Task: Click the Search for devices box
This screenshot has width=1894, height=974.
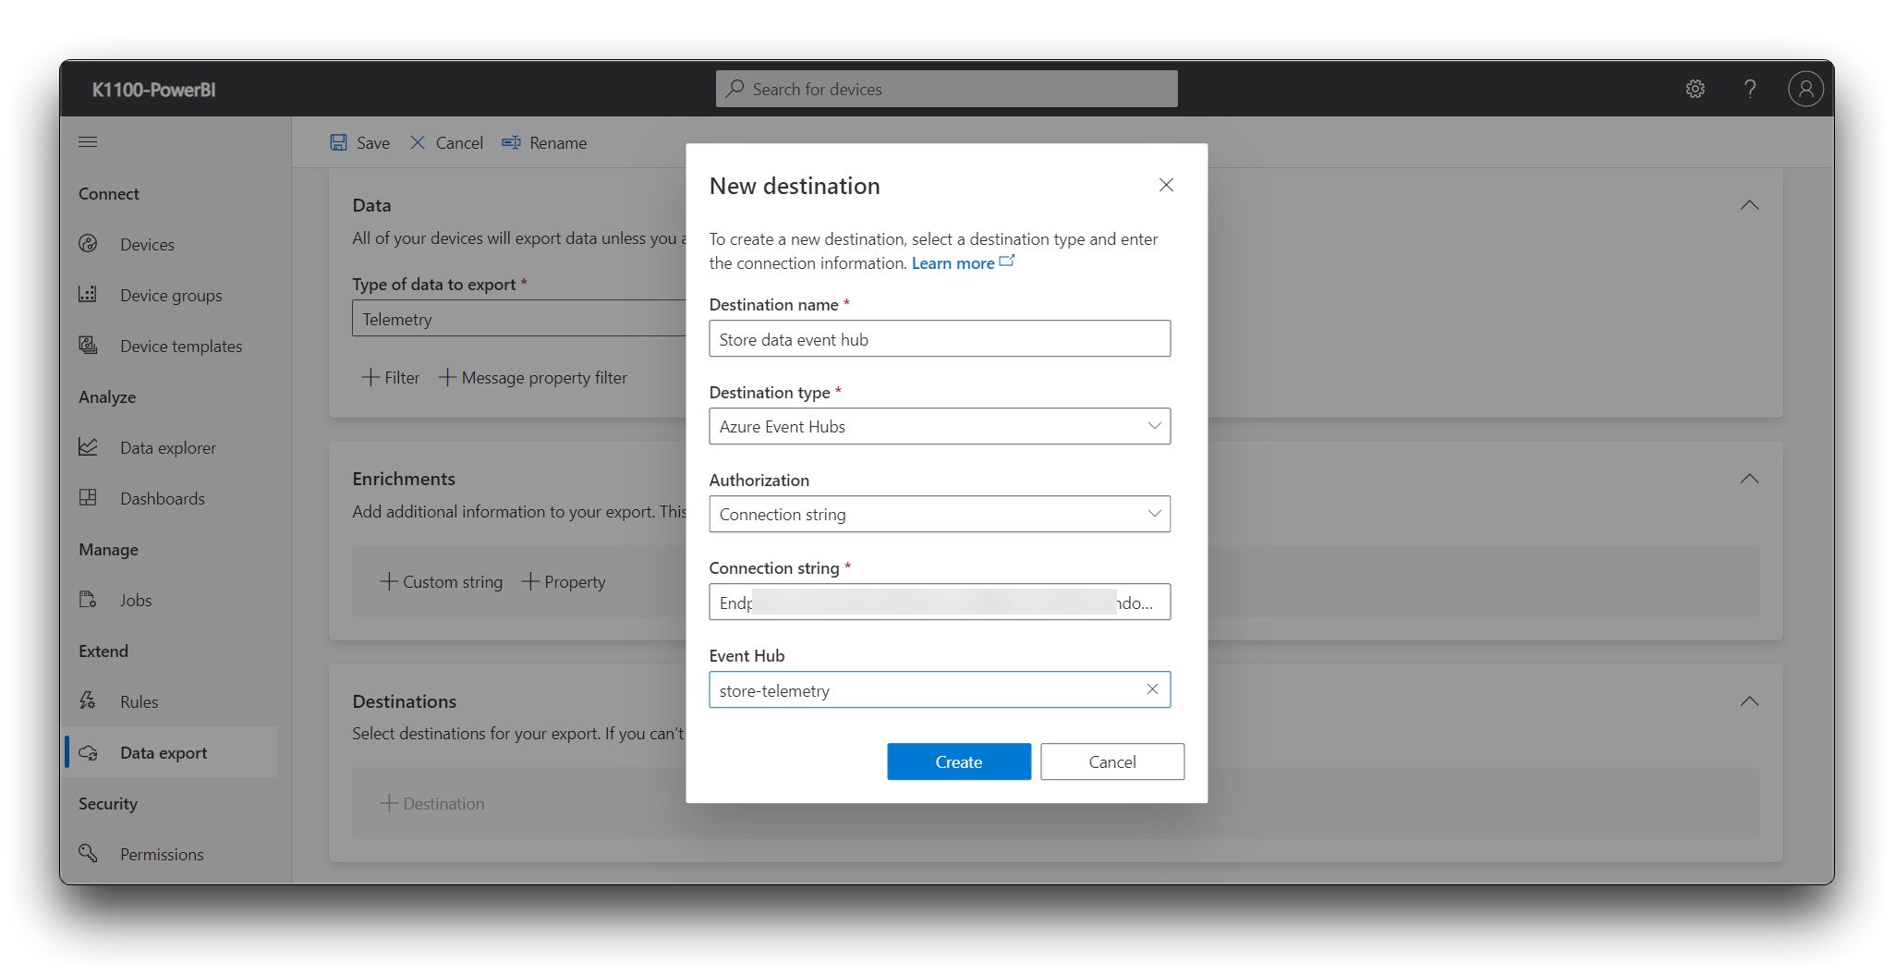Action: click(946, 89)
